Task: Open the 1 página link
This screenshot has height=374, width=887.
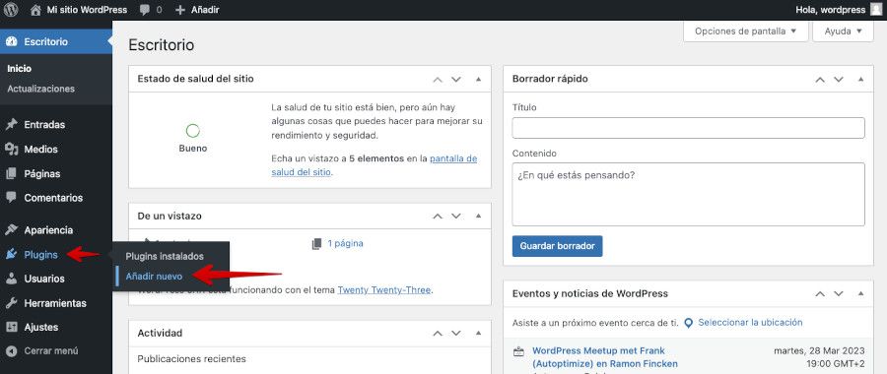Action: (345, 244)
